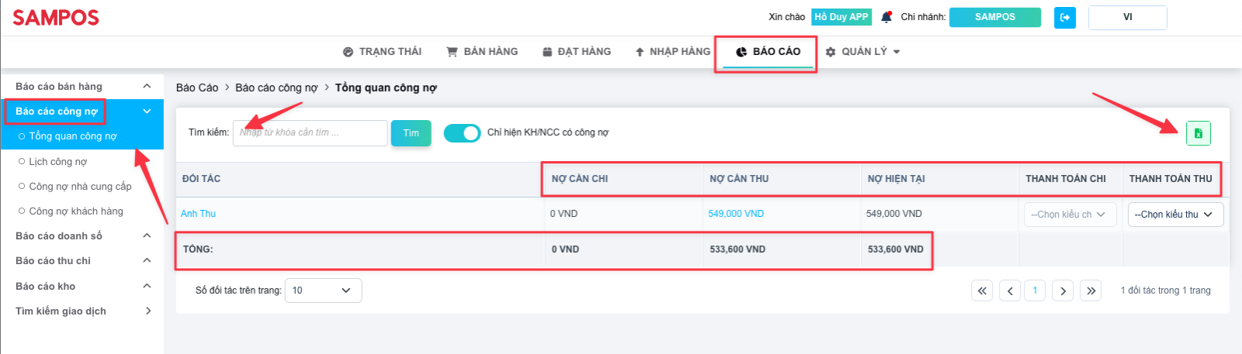Click the search keyword input field

310,133
